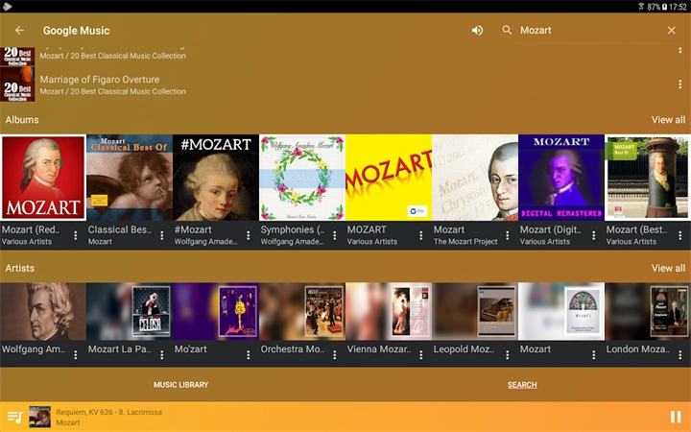The image size is (691, 432).
Task: Open now playing album art thumbnail
Action: point(39,417)
